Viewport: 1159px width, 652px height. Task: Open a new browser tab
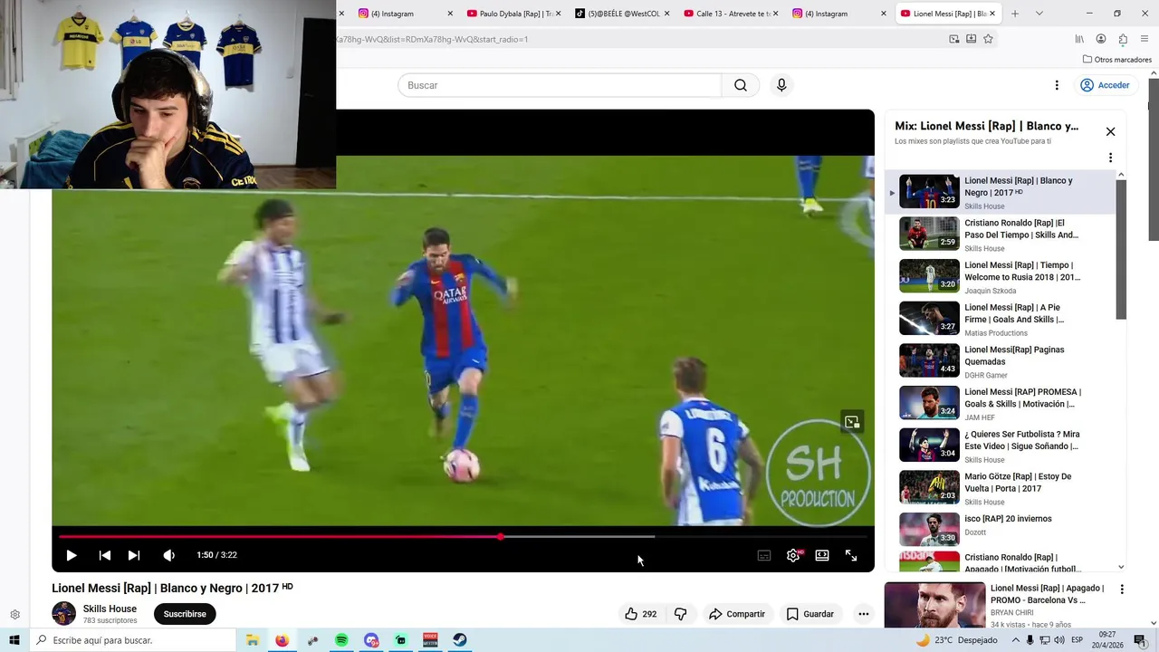(1015, 14)
